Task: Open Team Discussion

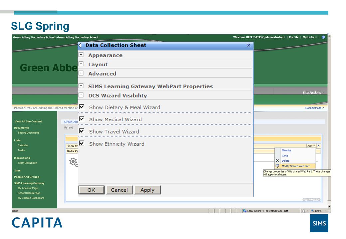Action: 27,163
